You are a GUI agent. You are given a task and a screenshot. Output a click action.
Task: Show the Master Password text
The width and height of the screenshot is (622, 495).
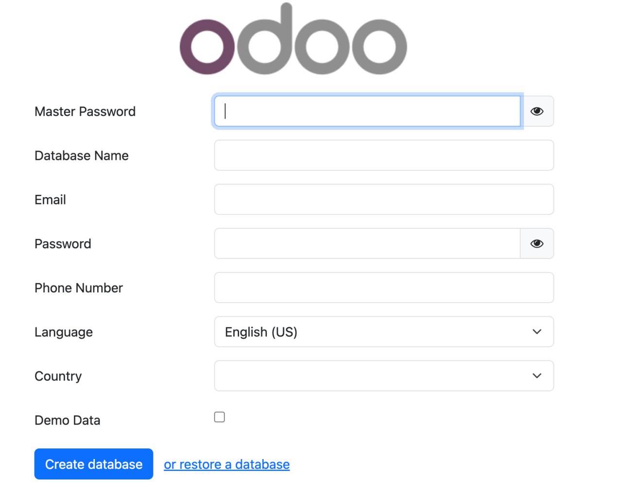coord(537,111)
